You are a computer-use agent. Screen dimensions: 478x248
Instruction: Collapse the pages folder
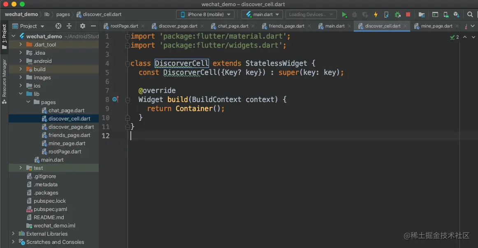coord(28,102)
